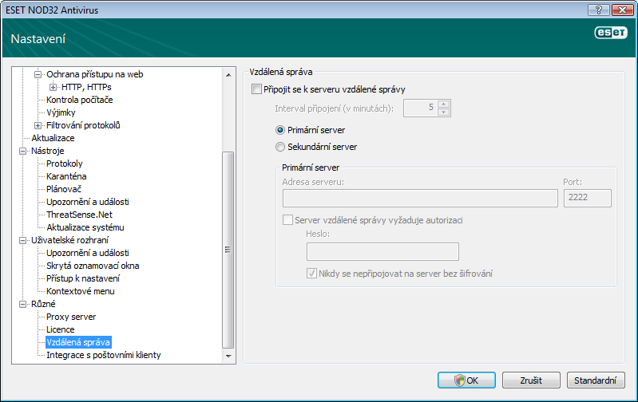The width and height of the screenshot is (638, 402).
Task: Open Integrace s poštovními klienty
Action: (103, 355)
